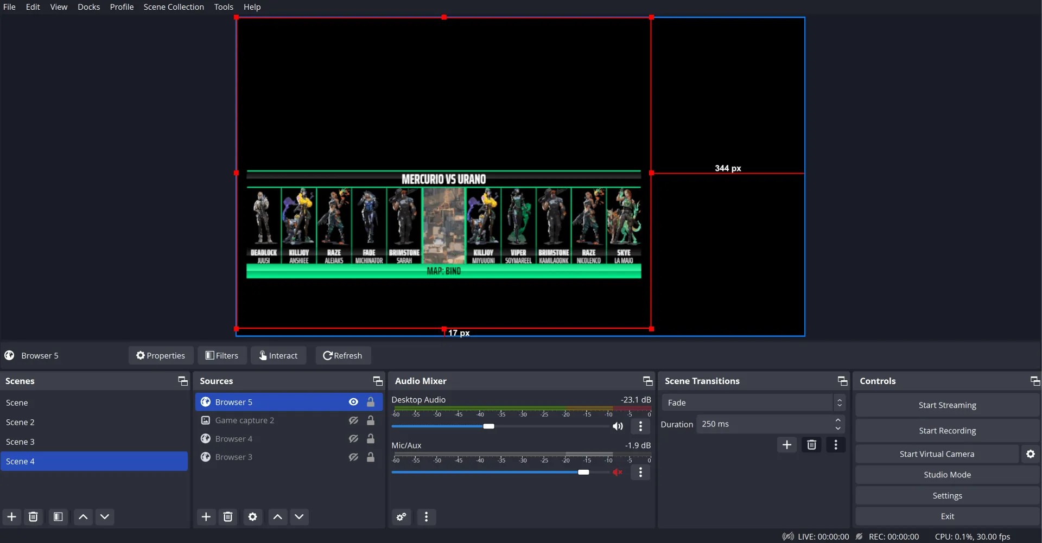1042x543 pixels.
Task: Select Scene 3 in scenes list
Action: (94, 442)
